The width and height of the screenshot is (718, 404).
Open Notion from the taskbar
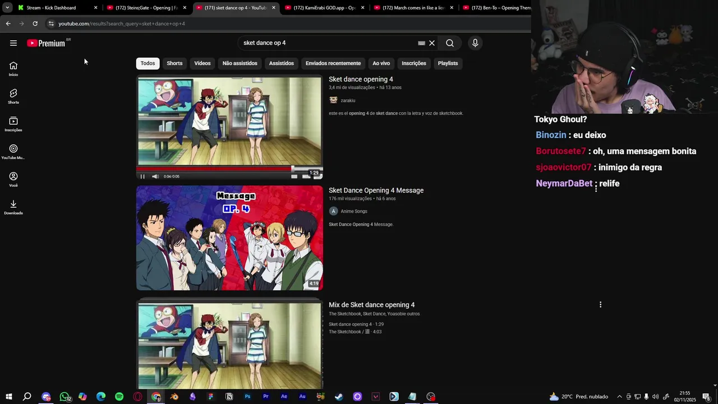pyautogui.click(x=229, y=397)
